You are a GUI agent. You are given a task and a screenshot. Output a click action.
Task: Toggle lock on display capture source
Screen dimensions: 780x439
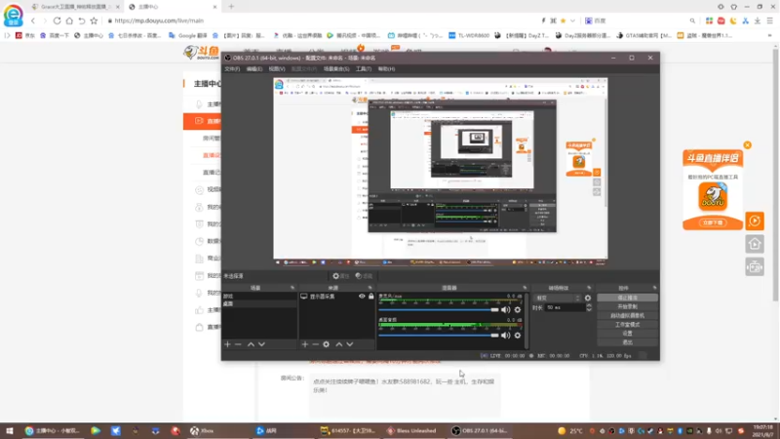(x=371, y=297)
